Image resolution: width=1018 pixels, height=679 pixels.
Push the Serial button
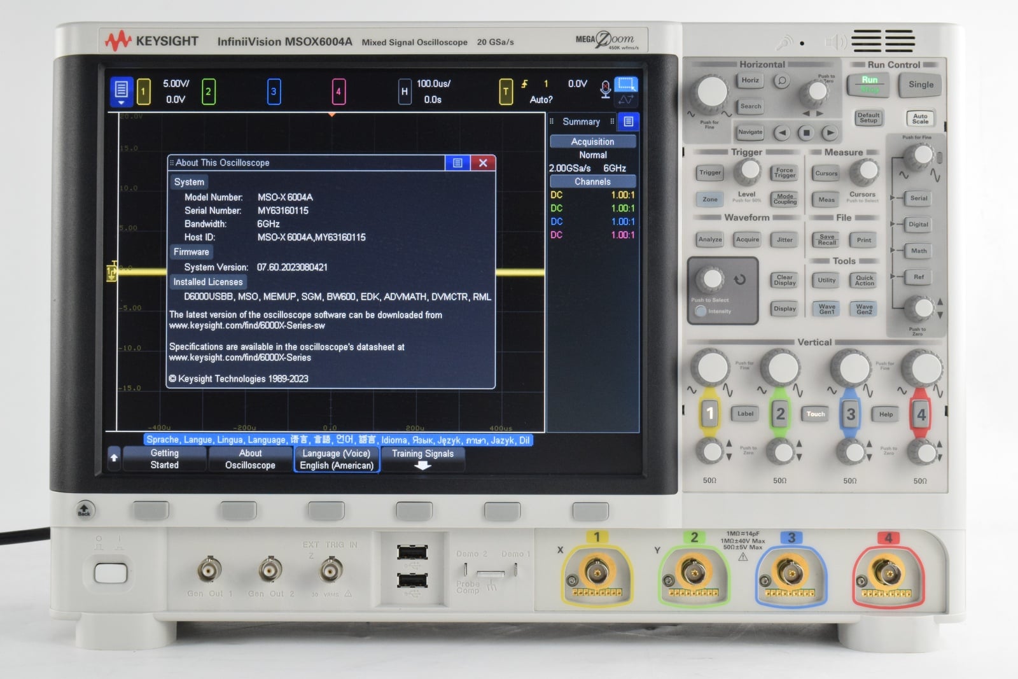coord(919,199)
